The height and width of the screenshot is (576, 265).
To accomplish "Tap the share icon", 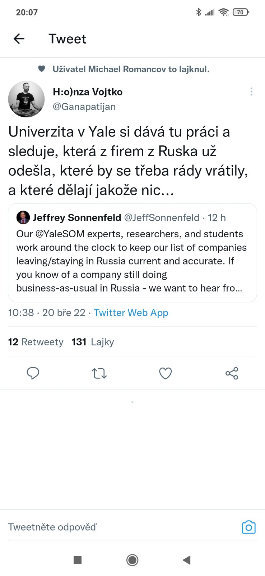I will (x=232, y=373).
